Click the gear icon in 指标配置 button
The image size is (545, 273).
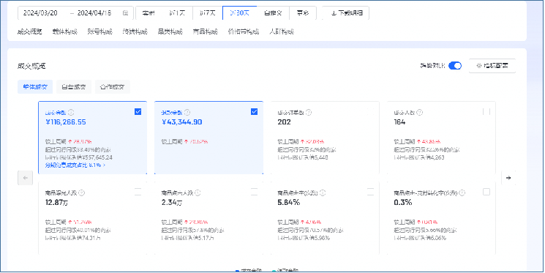tap(478, 66)
